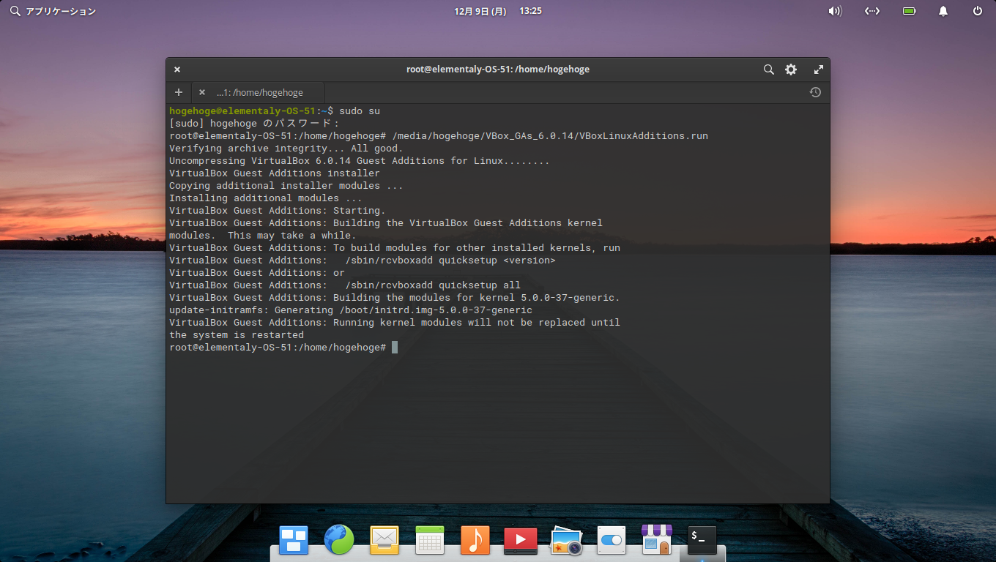Click the 'update-initramfs: Generating' line
The image size is (996, 562).
351,310
